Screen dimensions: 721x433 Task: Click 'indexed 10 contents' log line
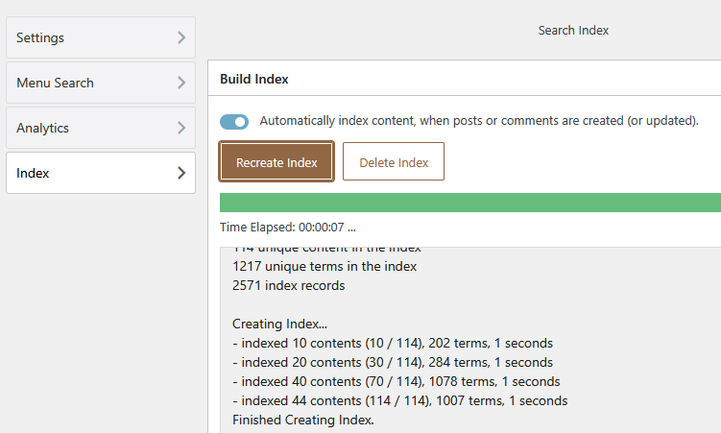coord(393,344)
